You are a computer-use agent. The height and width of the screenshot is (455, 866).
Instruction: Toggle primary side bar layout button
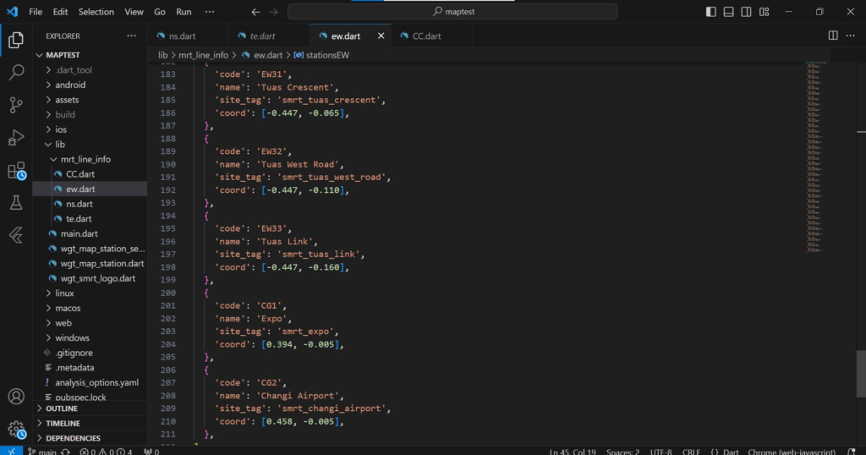tap(711, 12)
